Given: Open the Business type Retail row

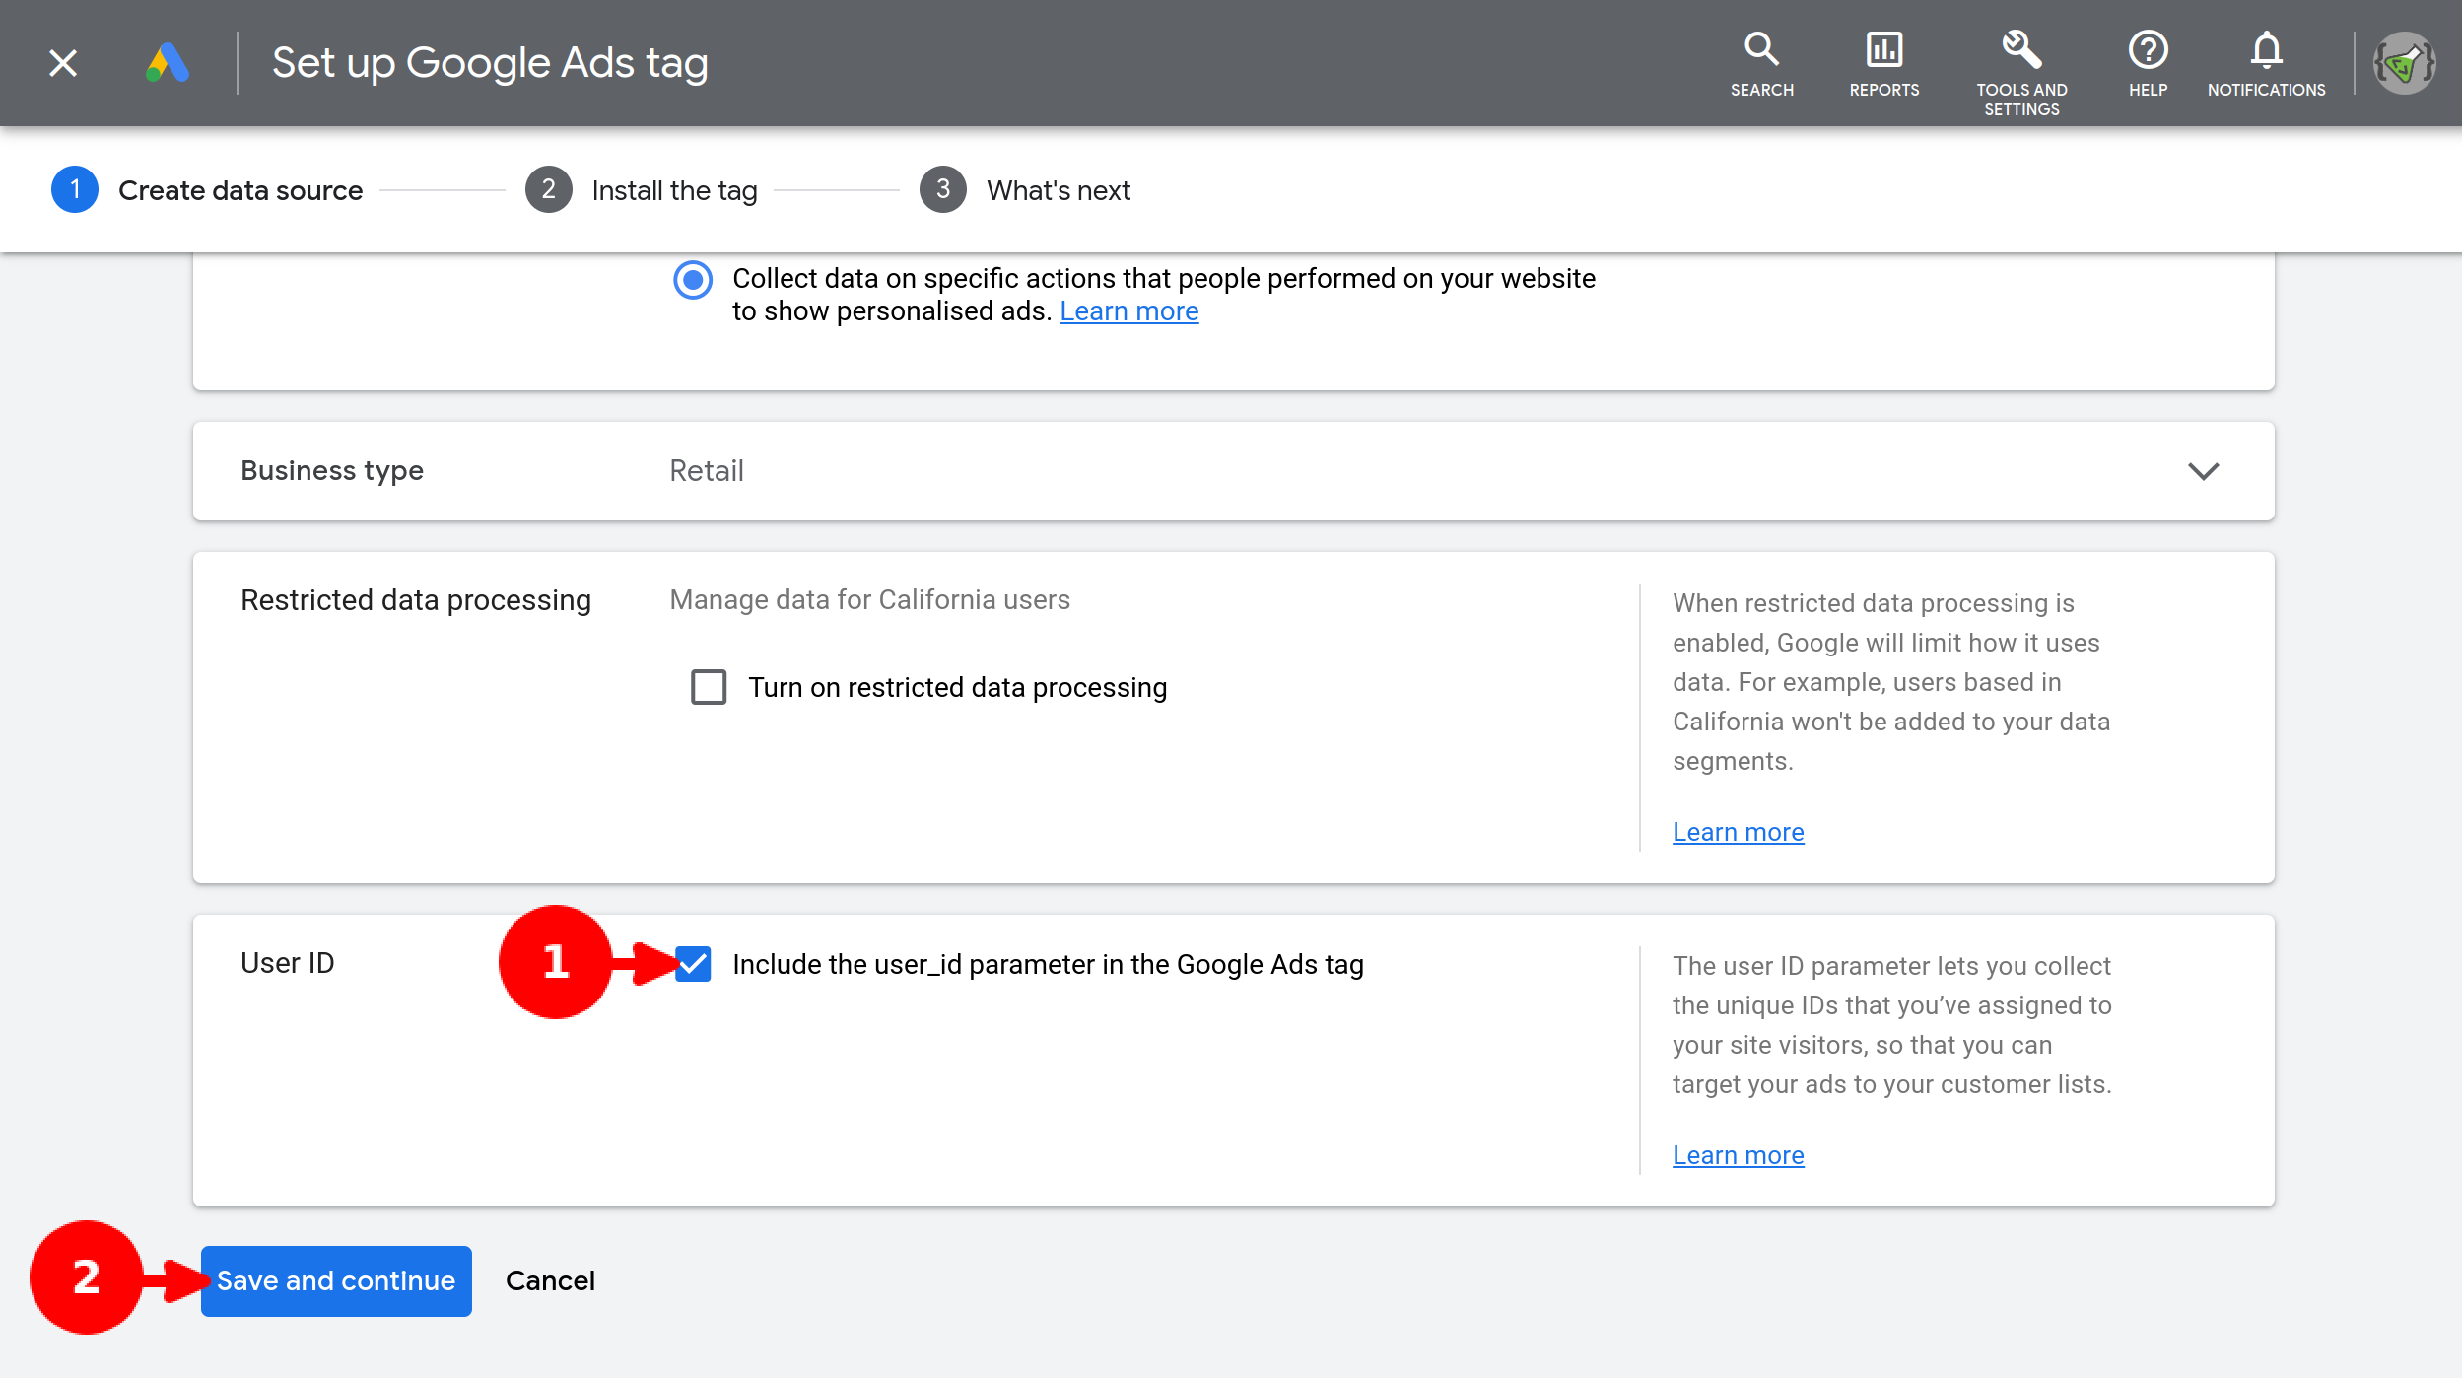Looking at the screenshot, I should (707, 471).
